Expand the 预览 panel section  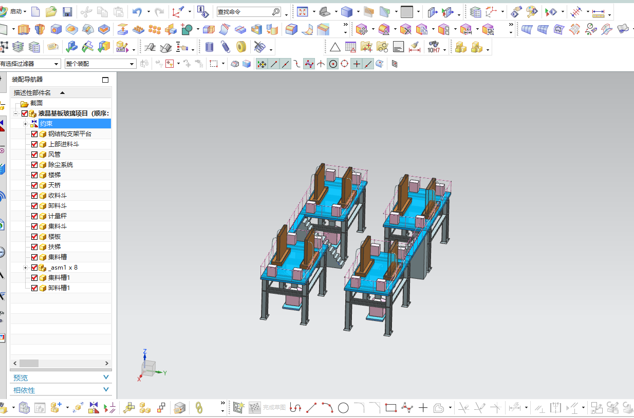[x=61, y=377]
